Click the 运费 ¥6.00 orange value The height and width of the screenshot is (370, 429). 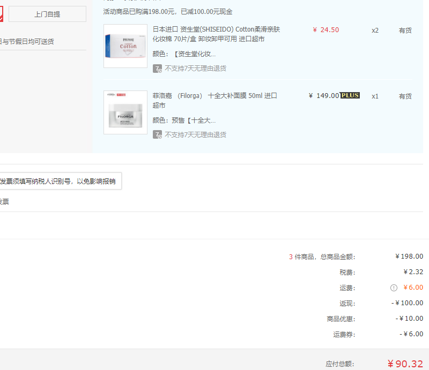click(413, 288)
